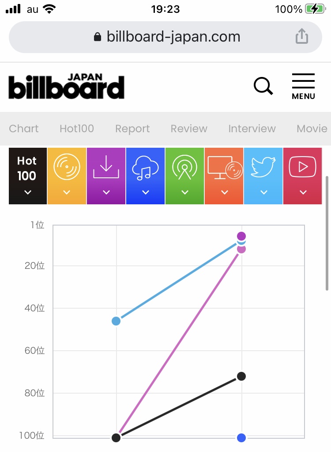331x452 pixels.
Task: Click the page scrollbar on right edge
Action: pos(327,233)
